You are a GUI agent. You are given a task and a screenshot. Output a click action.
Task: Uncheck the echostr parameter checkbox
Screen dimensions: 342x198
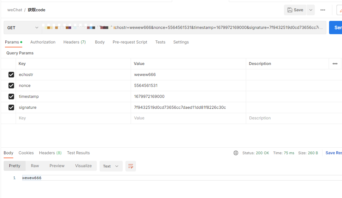click(x=11, y=75)
